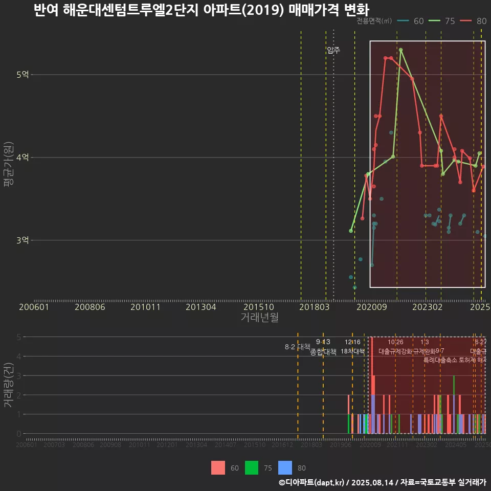Image resolution: width=491 pixels, height=491 pixels.
Task: Click the 12·16 18차대책 policy label
Action: [x=352, y=347]
